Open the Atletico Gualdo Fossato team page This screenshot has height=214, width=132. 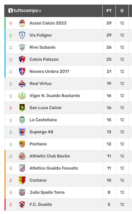54,168
